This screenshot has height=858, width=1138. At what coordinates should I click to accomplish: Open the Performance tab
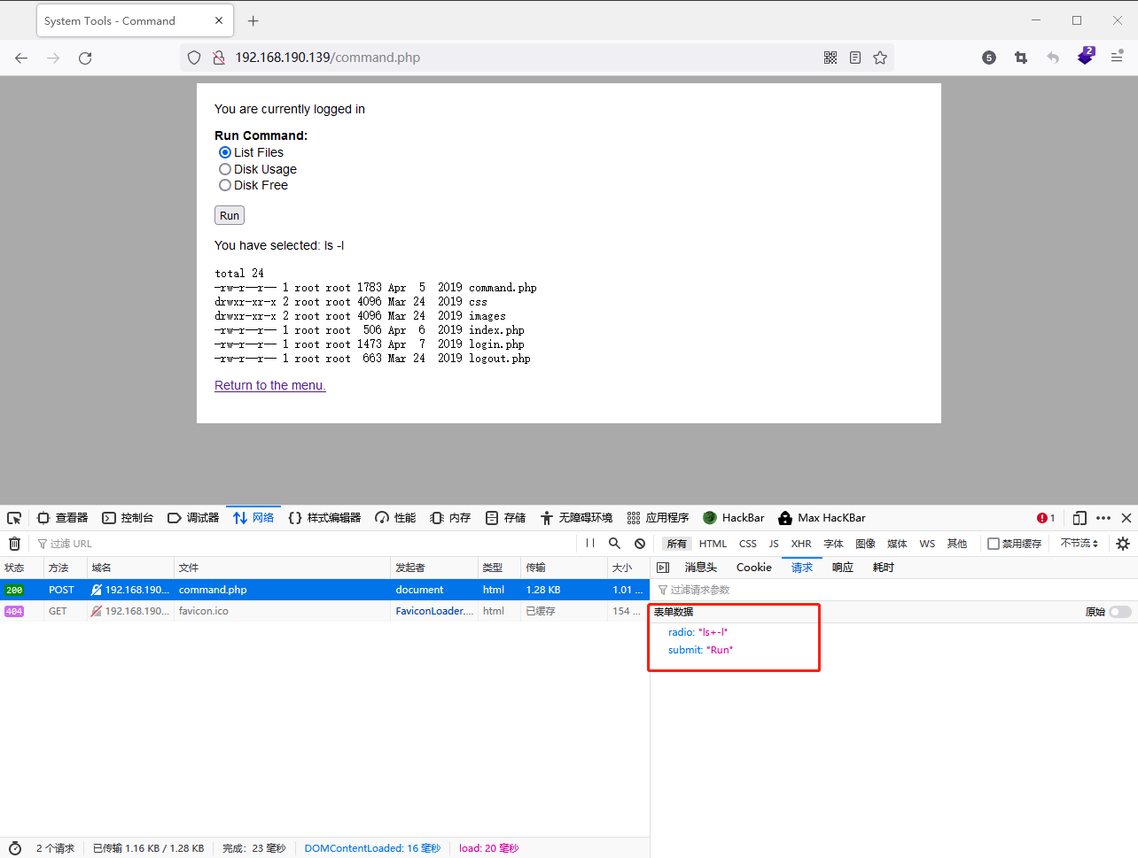click(x=395, y=518)
